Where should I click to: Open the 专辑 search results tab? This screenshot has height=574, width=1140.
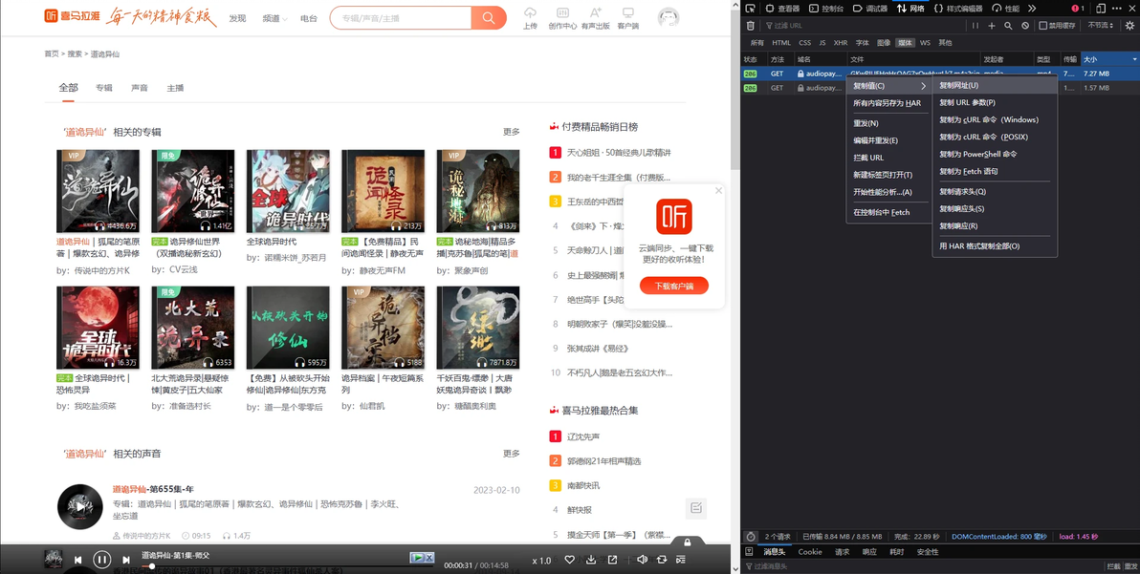pyautogui.click(x=104, y=88)
